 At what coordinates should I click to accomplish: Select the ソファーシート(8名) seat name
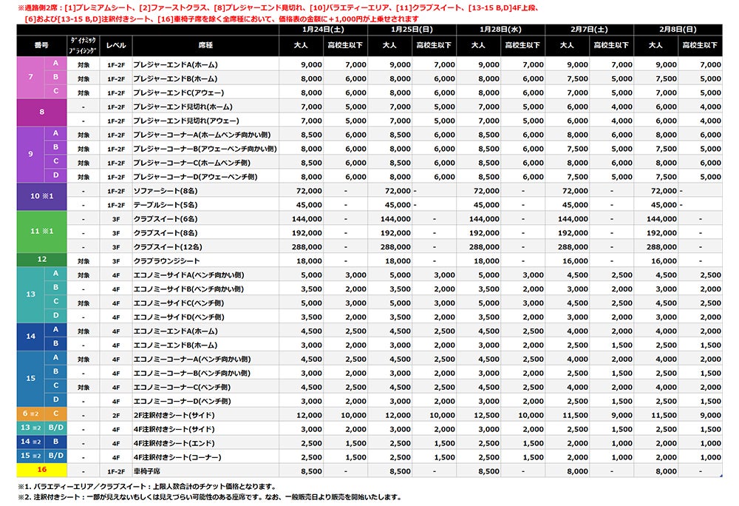tap(166, 191)
